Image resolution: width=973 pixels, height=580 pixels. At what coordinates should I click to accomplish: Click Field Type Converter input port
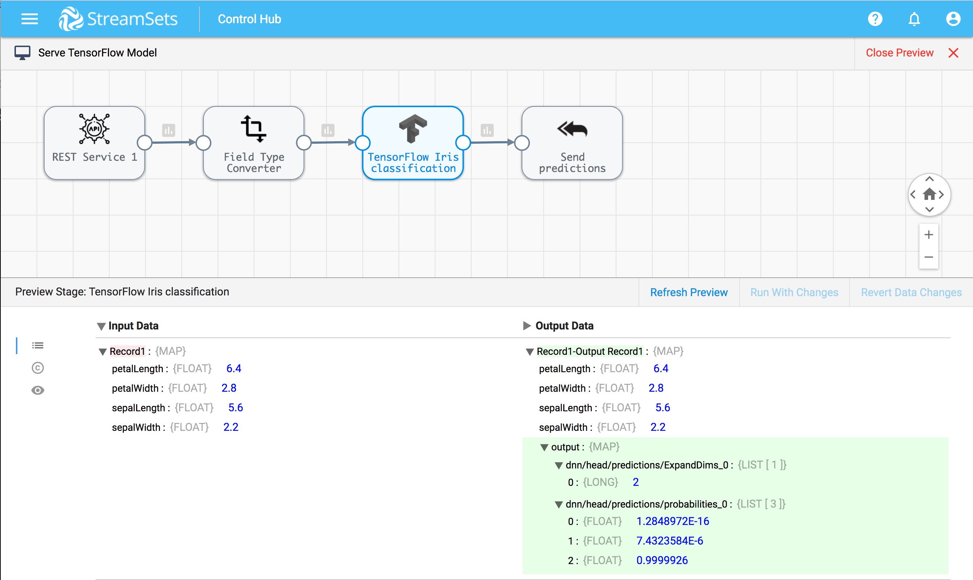[203, 143]
